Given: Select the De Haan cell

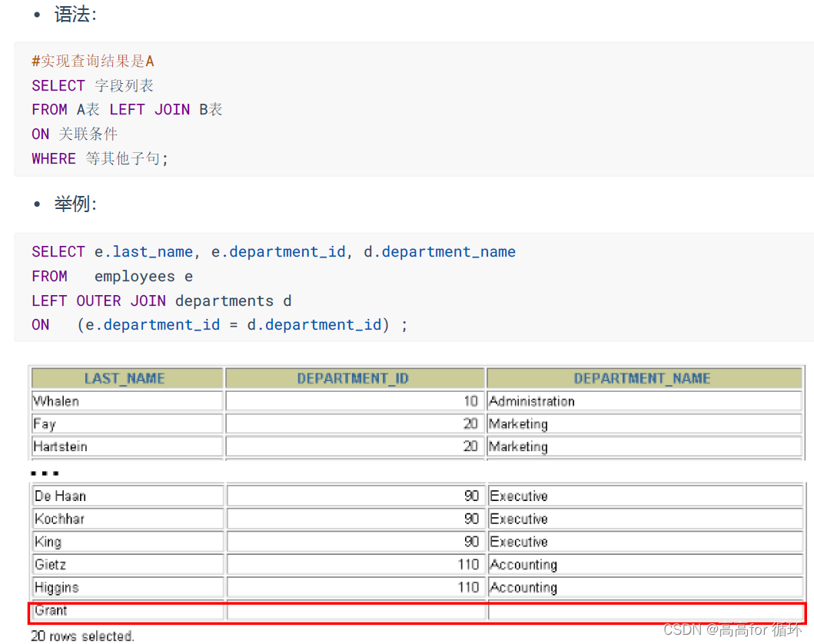Looking at the screenshot, I should tap(128, 496).
